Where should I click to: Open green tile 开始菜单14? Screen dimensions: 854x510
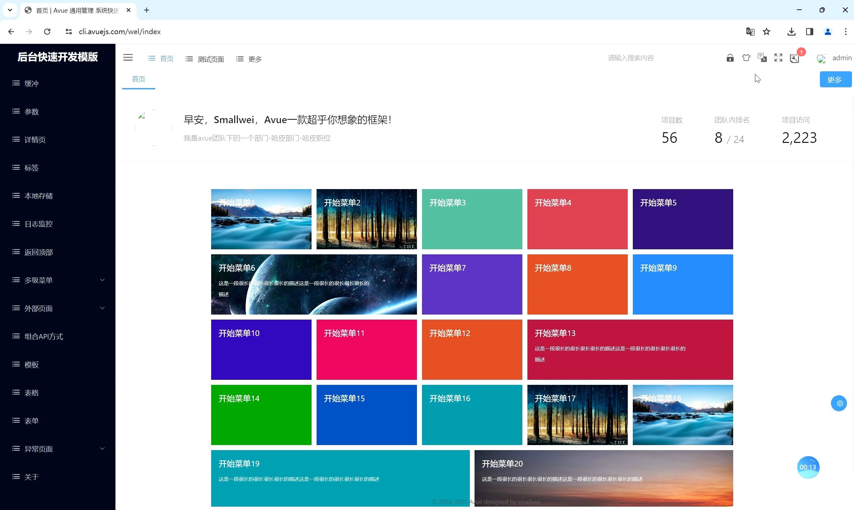click(x=261, y=415)
